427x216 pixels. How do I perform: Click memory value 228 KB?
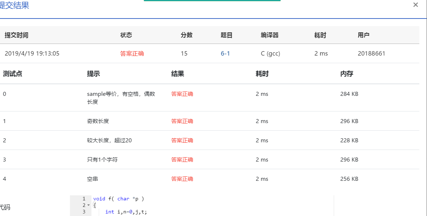click(349, 140)
